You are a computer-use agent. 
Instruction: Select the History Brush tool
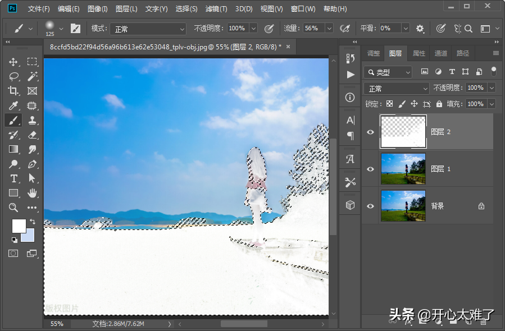click(13, 135)
